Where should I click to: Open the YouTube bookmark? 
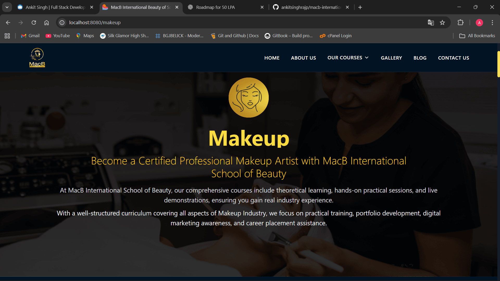point(58,36)
